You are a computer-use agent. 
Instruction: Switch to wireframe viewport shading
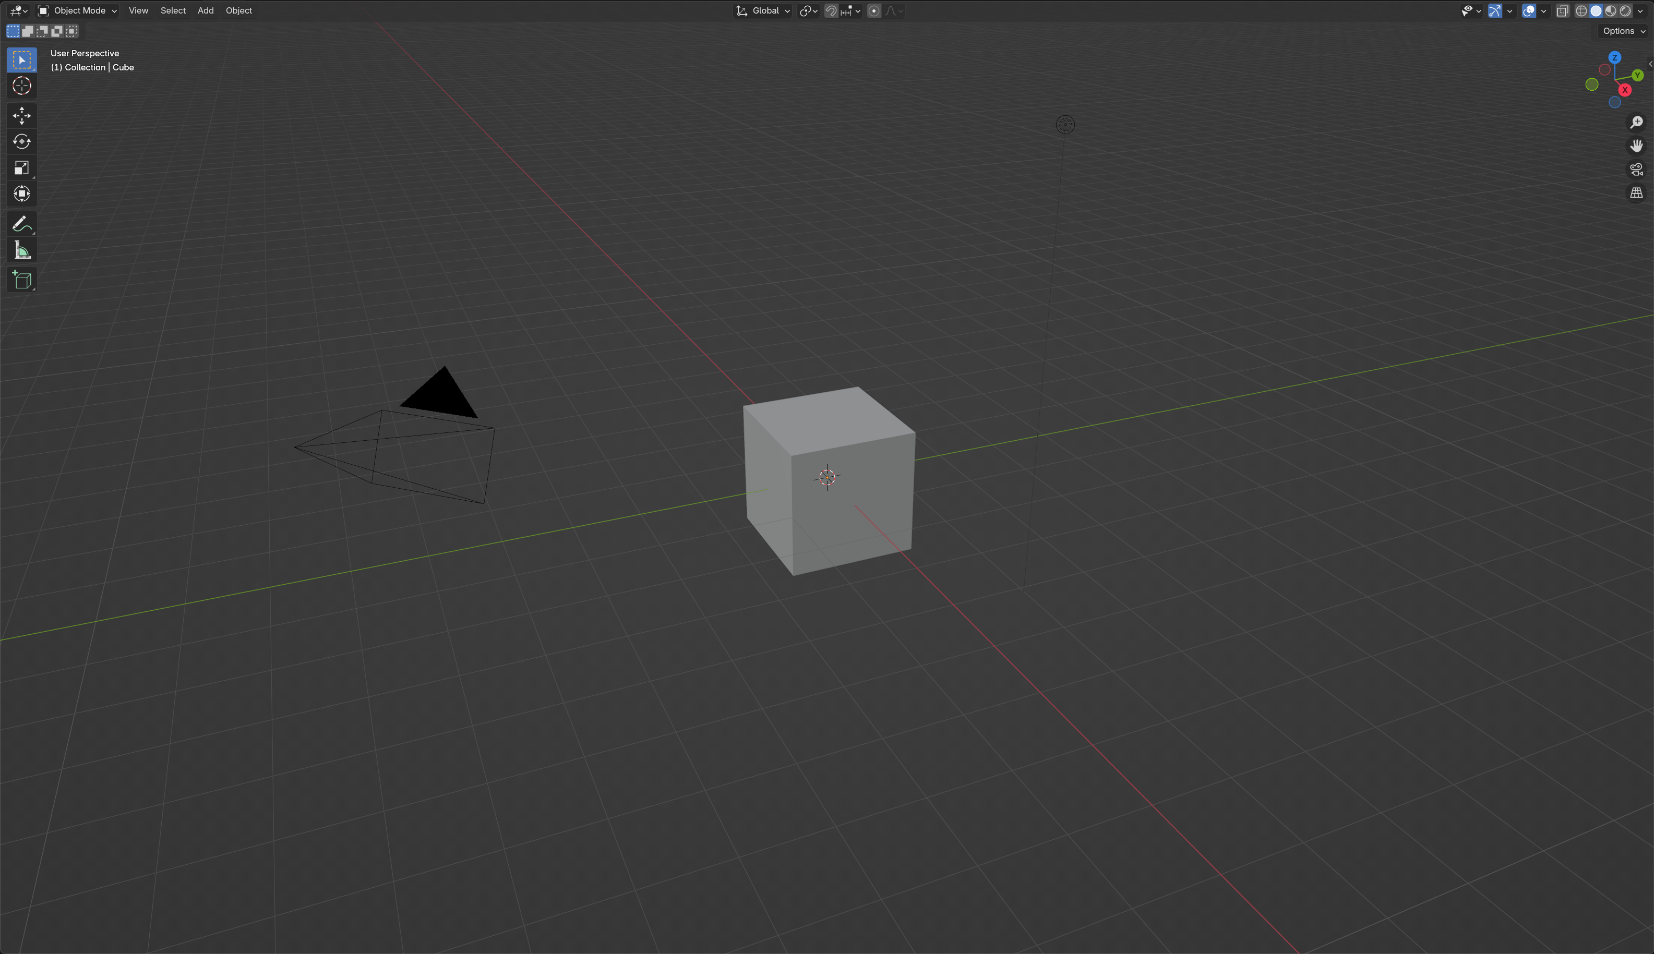point(1581,10)
